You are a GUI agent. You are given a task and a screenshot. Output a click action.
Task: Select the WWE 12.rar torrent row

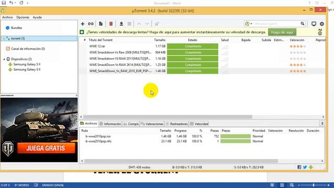coord(202,46)
